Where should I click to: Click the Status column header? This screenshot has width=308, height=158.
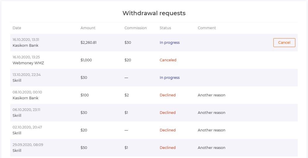coord(165,28)
